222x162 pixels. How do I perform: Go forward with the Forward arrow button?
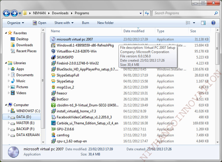(x=14, y=13)
